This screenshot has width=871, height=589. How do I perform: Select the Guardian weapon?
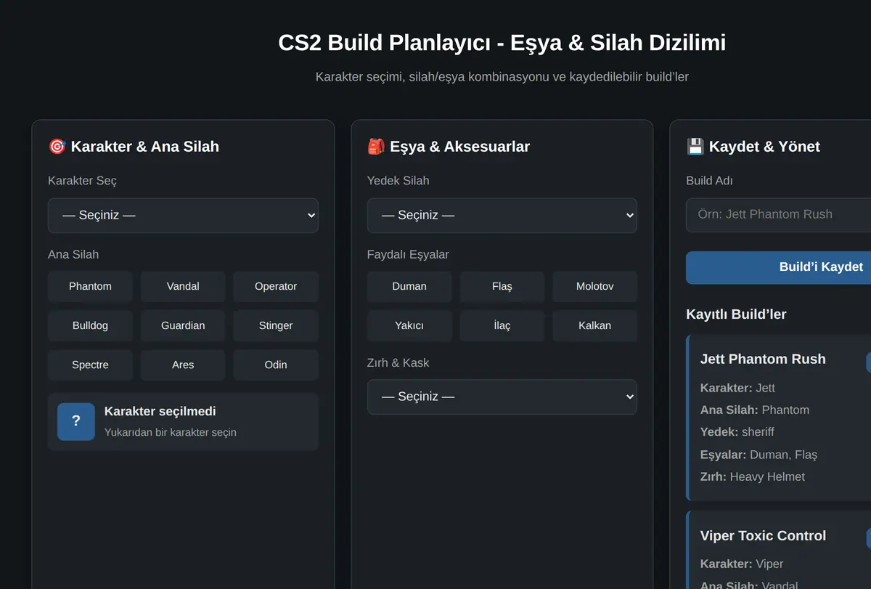tap(183, 325)
